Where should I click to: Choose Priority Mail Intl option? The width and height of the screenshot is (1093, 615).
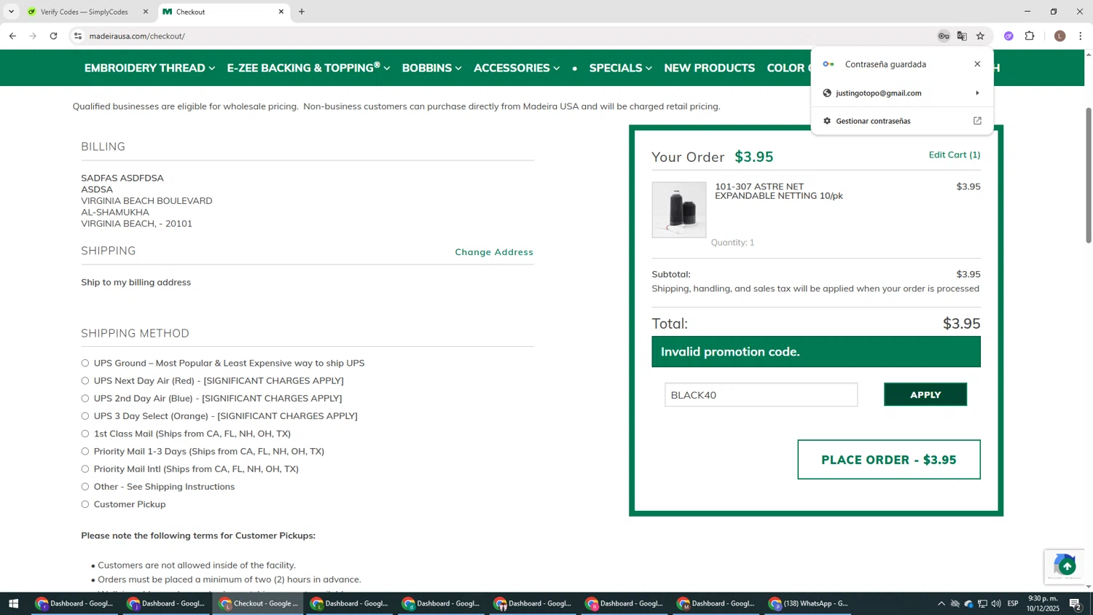click(x=85, y=469)
